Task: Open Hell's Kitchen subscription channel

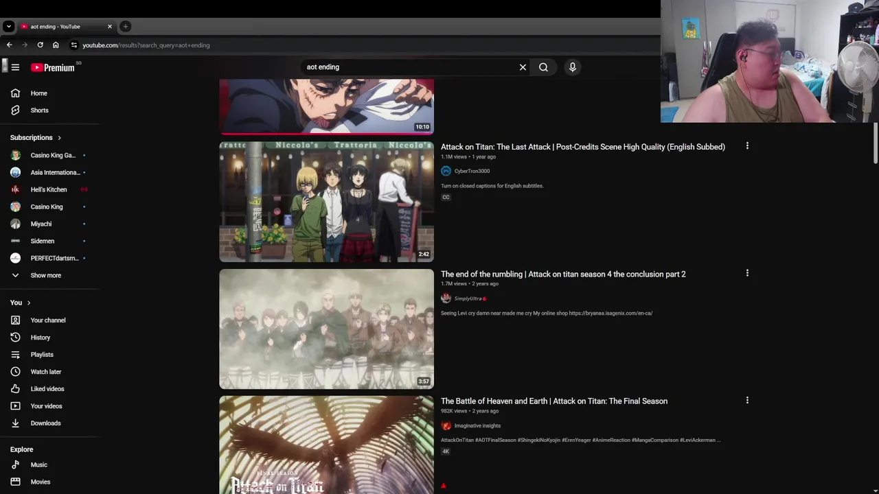Action: coord(49,189)
